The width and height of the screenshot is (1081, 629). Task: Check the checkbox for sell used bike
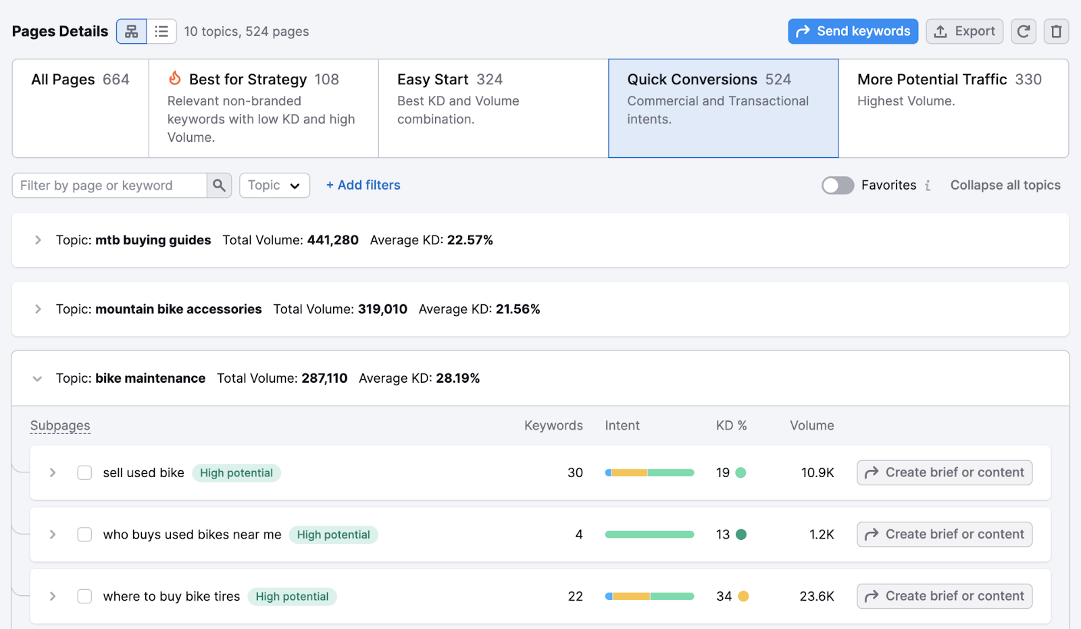(84, 472)
